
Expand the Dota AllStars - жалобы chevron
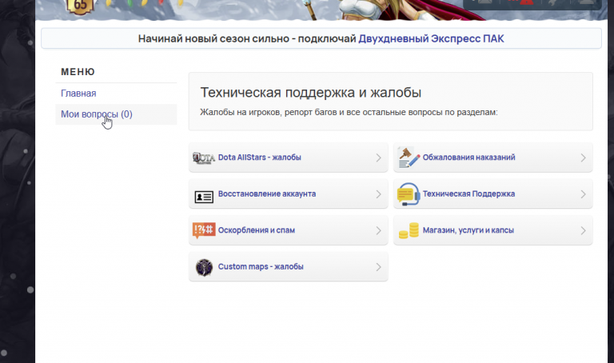click(378, 158)
